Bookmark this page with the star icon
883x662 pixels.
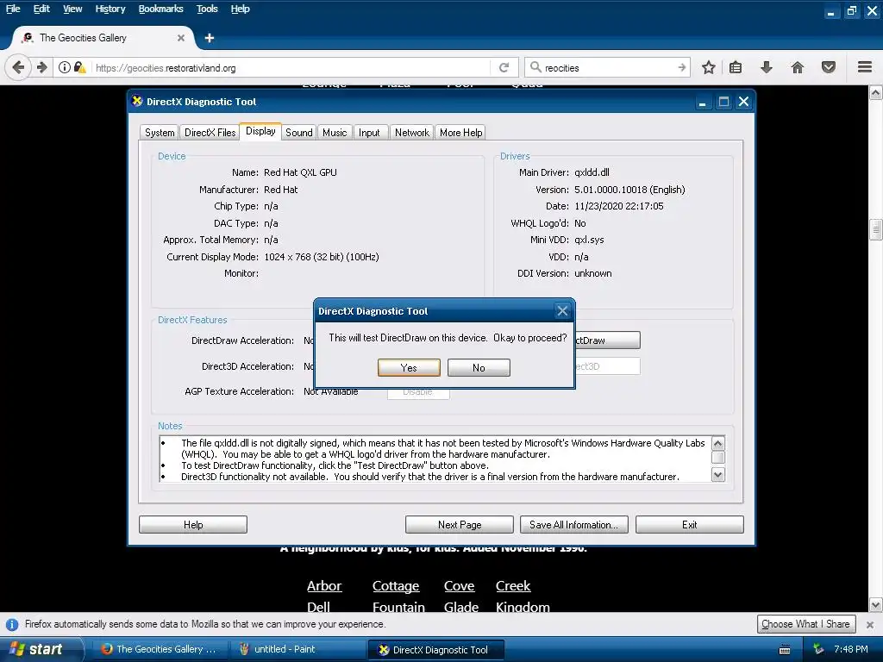tap(709, 67)
